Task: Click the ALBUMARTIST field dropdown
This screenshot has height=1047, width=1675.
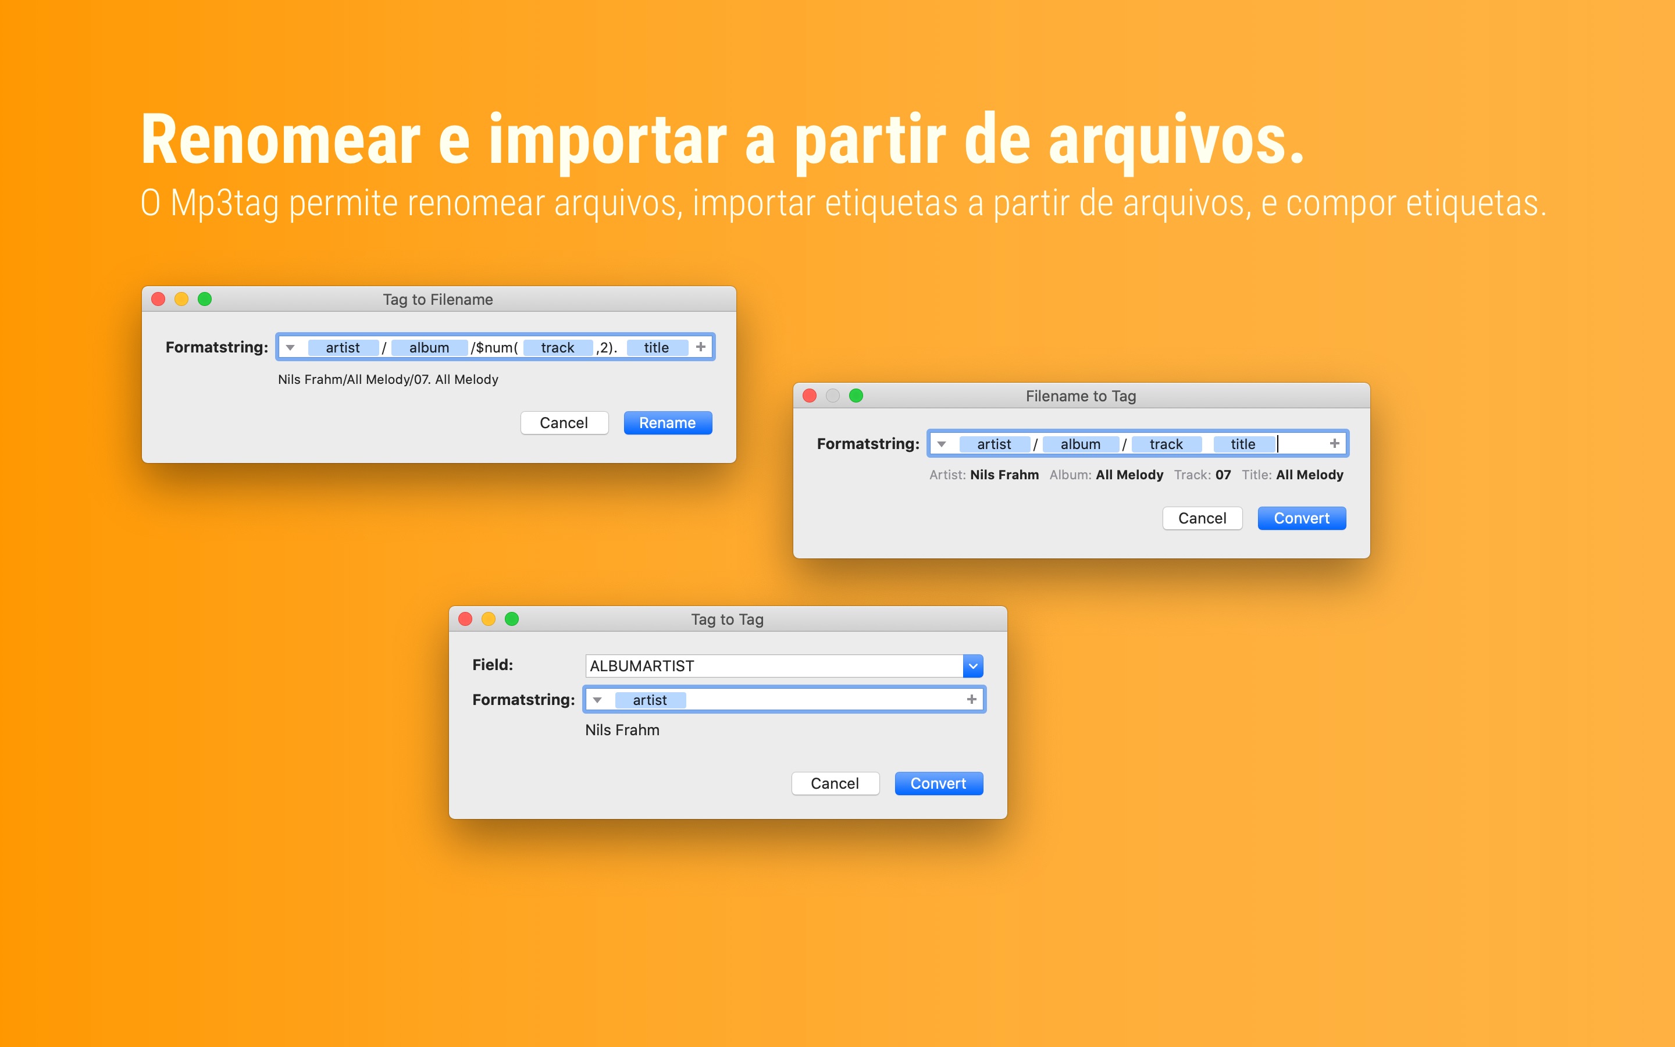Action: click(974, 666)
